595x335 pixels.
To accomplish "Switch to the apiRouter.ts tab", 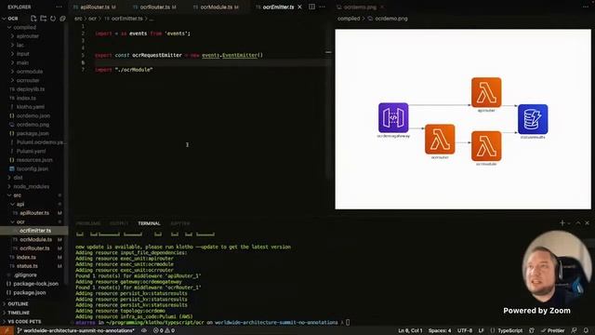I will [x=95, y=7].
